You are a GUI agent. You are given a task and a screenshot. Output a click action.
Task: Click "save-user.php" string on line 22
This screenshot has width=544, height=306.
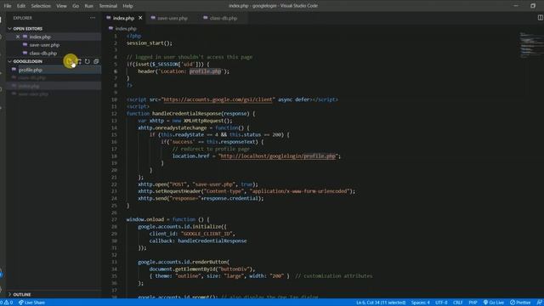213,184
